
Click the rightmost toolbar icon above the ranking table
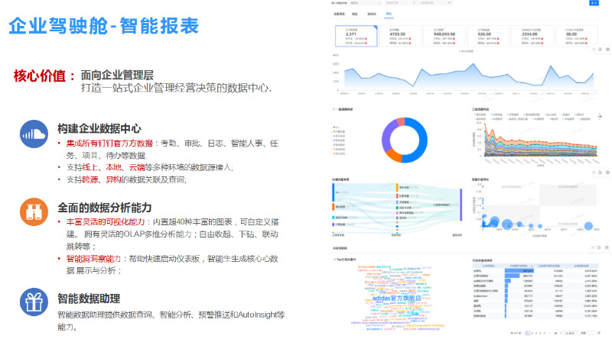(x=607, y=247)
